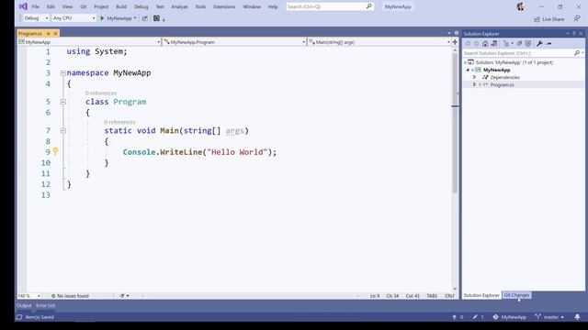Collapse the namespace MyNewApp block

coord(63,73)
